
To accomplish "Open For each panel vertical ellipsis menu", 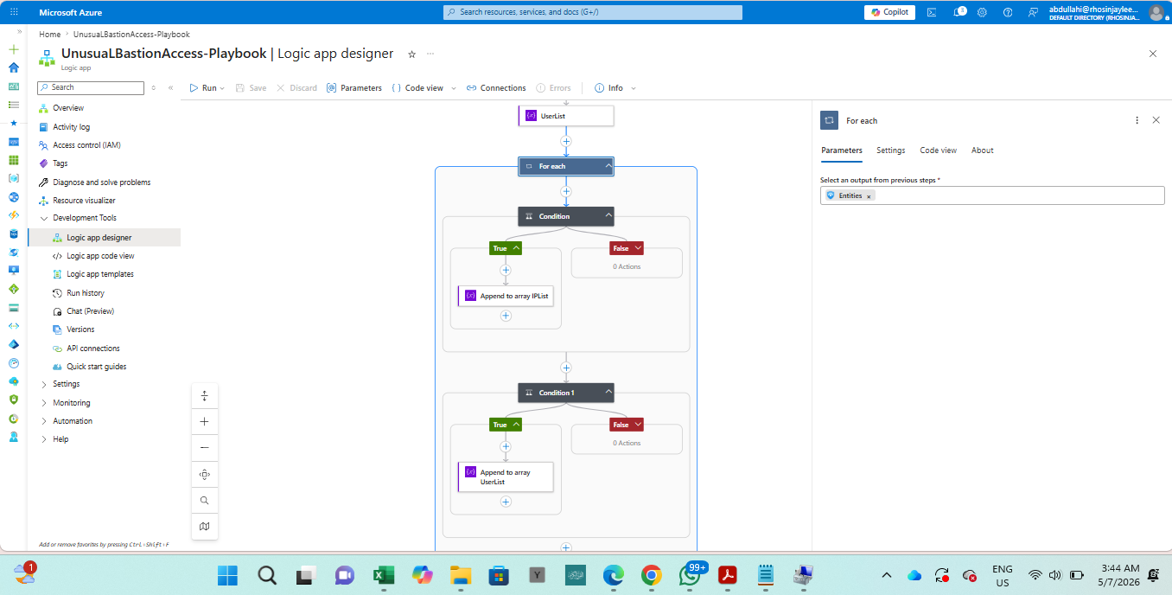I will pyautogui.click(x=1137, y=120).
